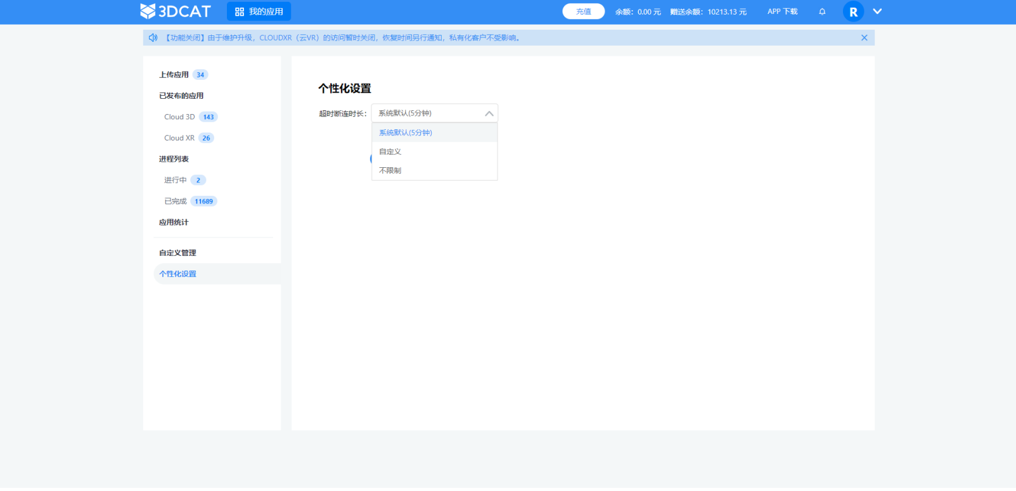
Task: Click the 2 badge beside 进行中
Action: coord(198,180)
